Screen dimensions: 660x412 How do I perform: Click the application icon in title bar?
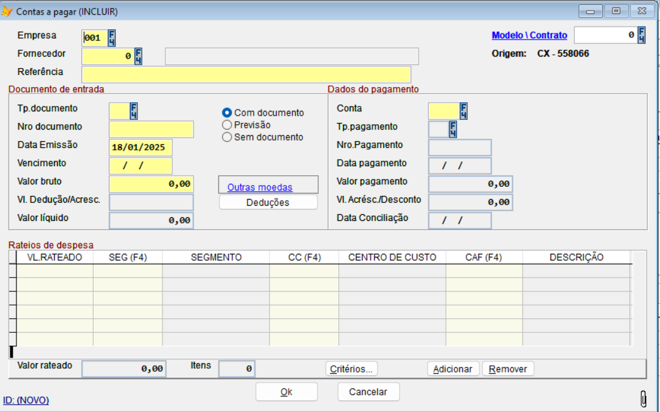(7, 11)
